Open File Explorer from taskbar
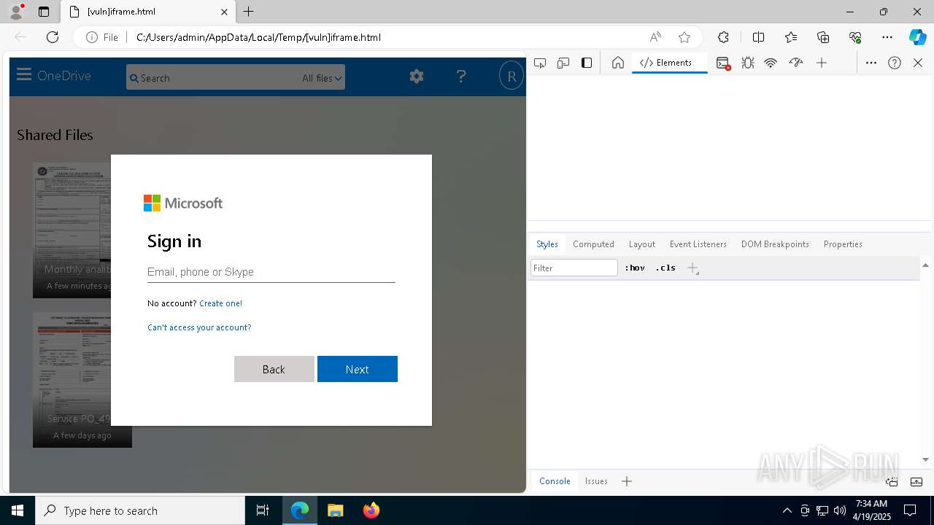Viewport: 934px width, 525px height. click(x=335, y=510)
